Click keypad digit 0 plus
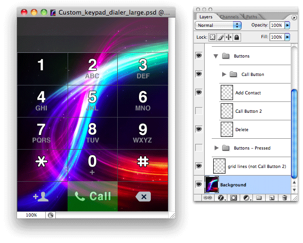 92,165
